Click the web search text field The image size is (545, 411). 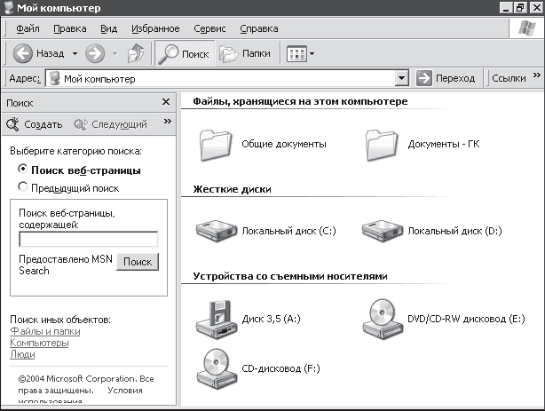89,239
